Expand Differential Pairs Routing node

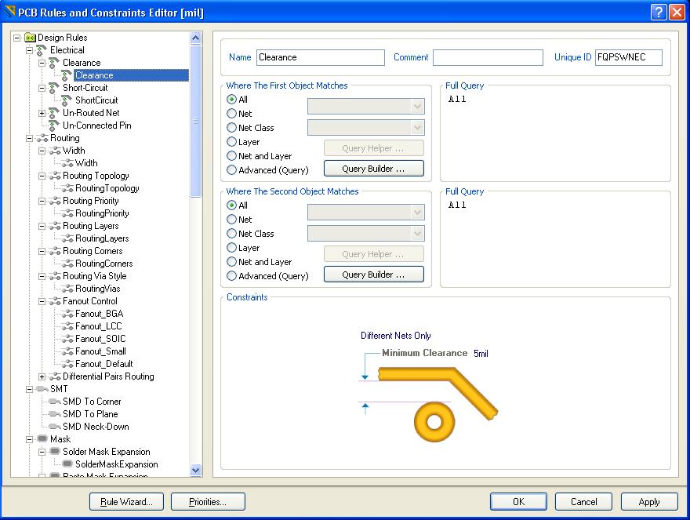coord(42,376)
